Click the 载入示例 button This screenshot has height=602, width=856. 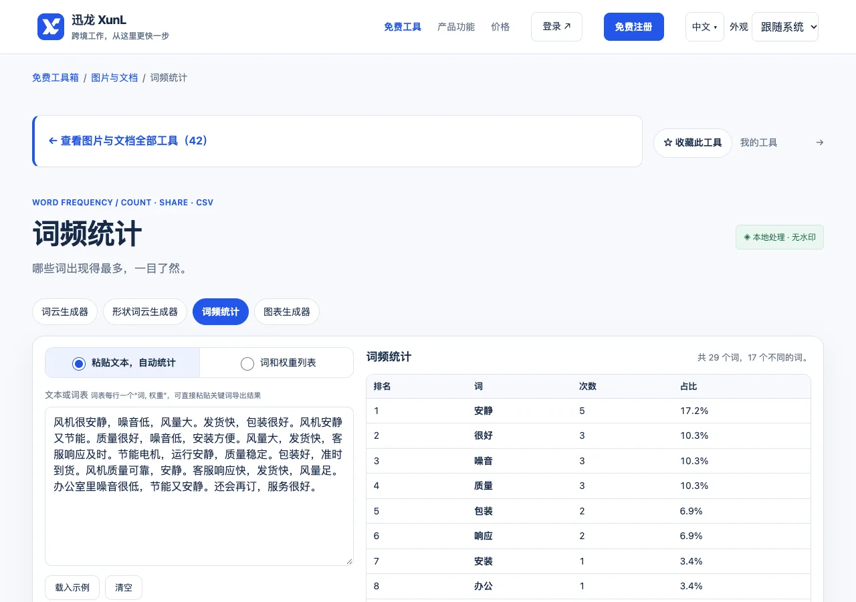72,587
